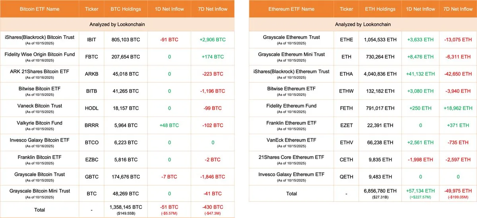Click the GBTC ticker cell
The height and width of the screenshot is (218, 477).
(x=91, y=177)
